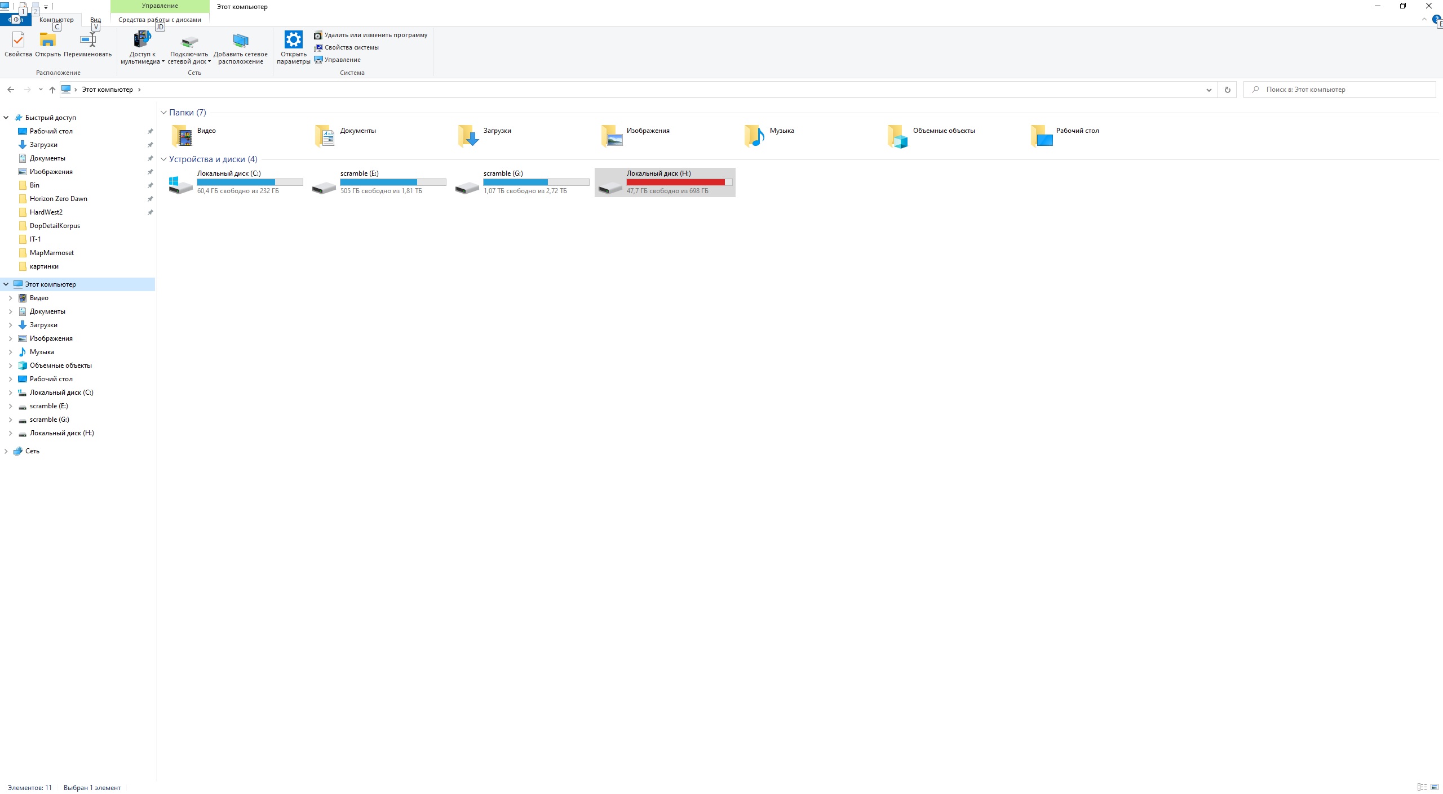Image resolution: width=1443 pixels, height=794 pixels.
Task: Collapse the Папки (7) group
Action: tap(163, 113)
